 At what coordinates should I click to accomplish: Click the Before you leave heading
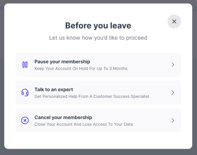point(98,26)
